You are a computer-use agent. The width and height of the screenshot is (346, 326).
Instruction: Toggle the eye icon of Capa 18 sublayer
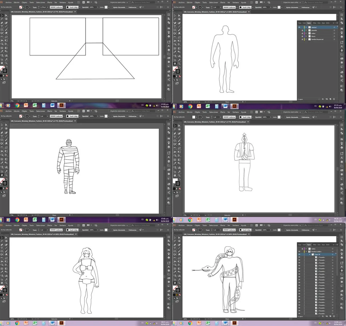[x=299, y=254]
